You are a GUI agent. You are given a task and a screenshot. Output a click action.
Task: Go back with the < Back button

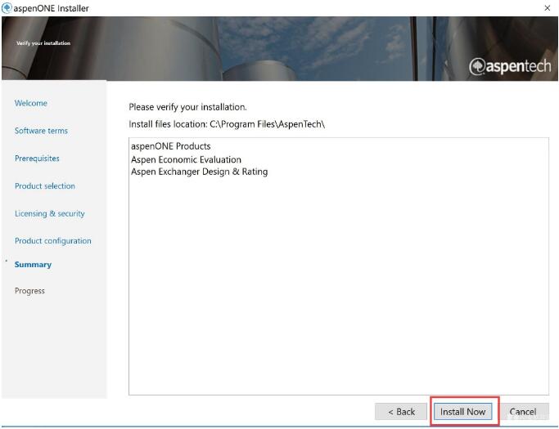[x=401, y=412]
